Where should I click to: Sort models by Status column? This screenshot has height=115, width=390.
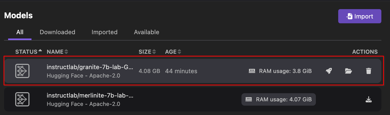pos(40,51)
